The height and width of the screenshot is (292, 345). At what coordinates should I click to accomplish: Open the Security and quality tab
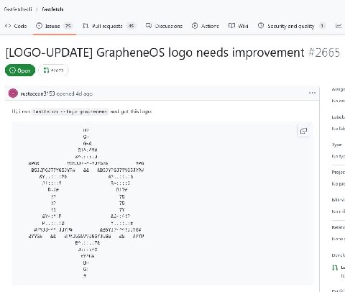(x=292, y=26)
